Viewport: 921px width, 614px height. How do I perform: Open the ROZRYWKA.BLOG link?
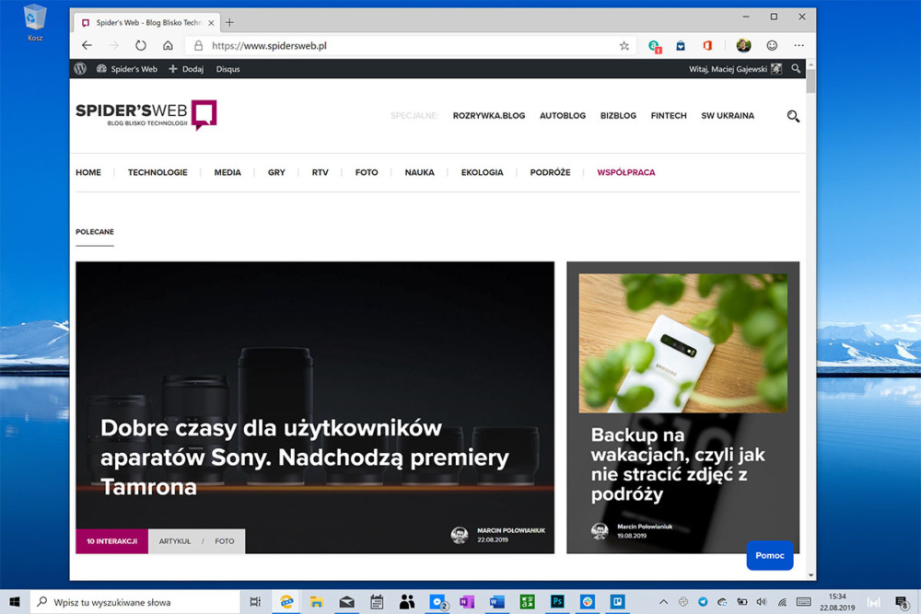(489, 116)
